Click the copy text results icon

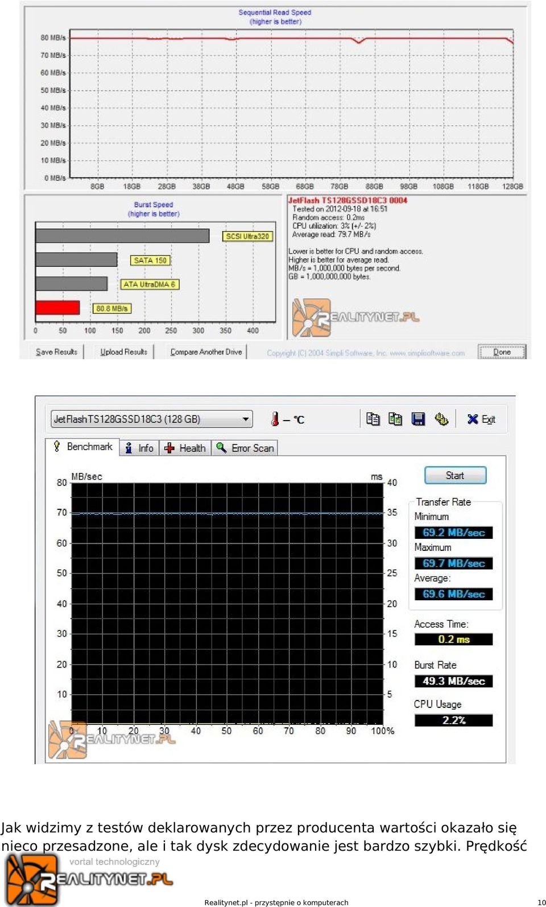(373, 419)
